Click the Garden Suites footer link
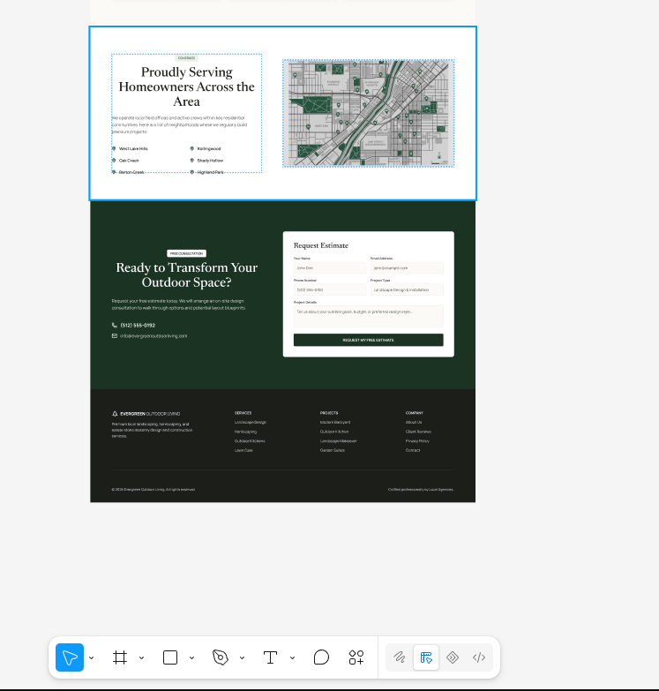Image resolution: width=659 pixels, height=691 pixels. pos(332,450)
